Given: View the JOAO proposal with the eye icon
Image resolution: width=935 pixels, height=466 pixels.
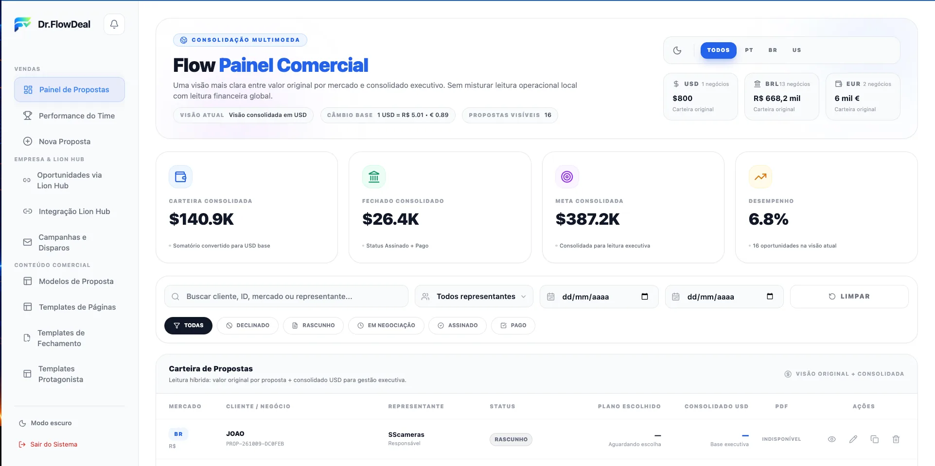Looking at the screenshot, I should tap(832, 439).
